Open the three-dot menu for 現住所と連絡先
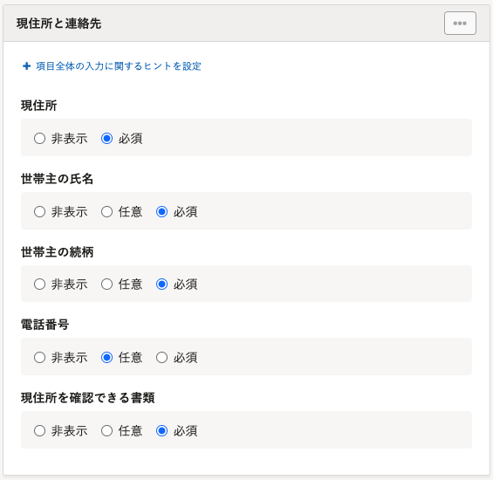This screenshot has width=493, height=480. pyautogui.click(x=460, y=24)
